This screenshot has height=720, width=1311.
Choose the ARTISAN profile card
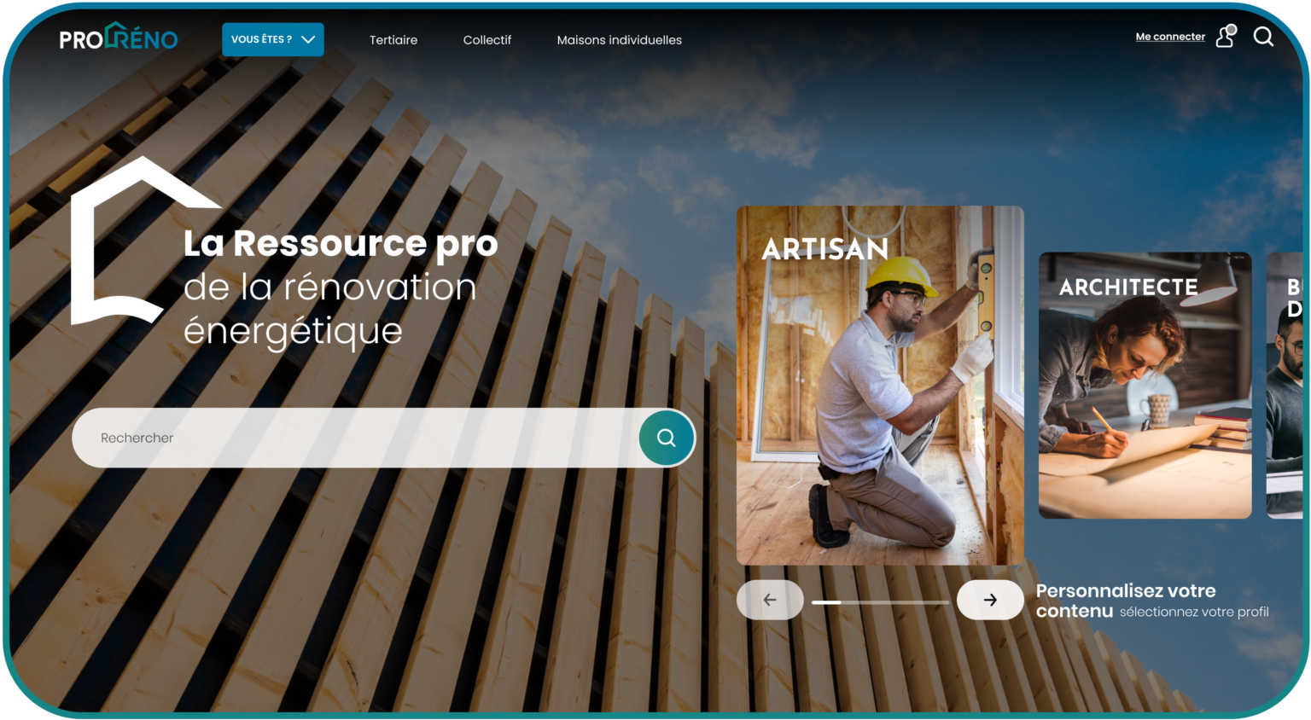click(880, 384)
